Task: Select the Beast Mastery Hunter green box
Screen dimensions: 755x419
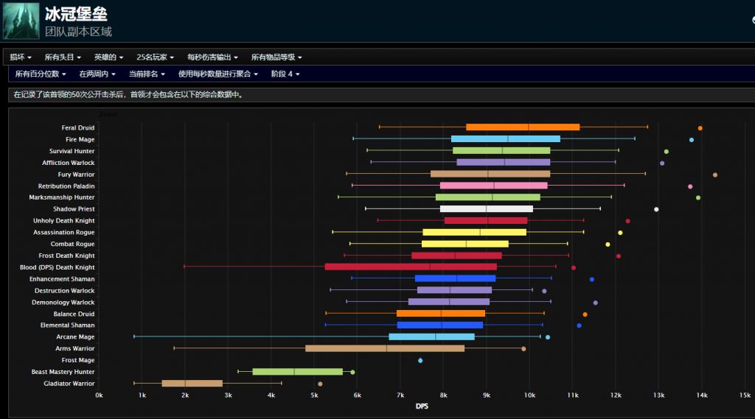Action: (297, 372)
